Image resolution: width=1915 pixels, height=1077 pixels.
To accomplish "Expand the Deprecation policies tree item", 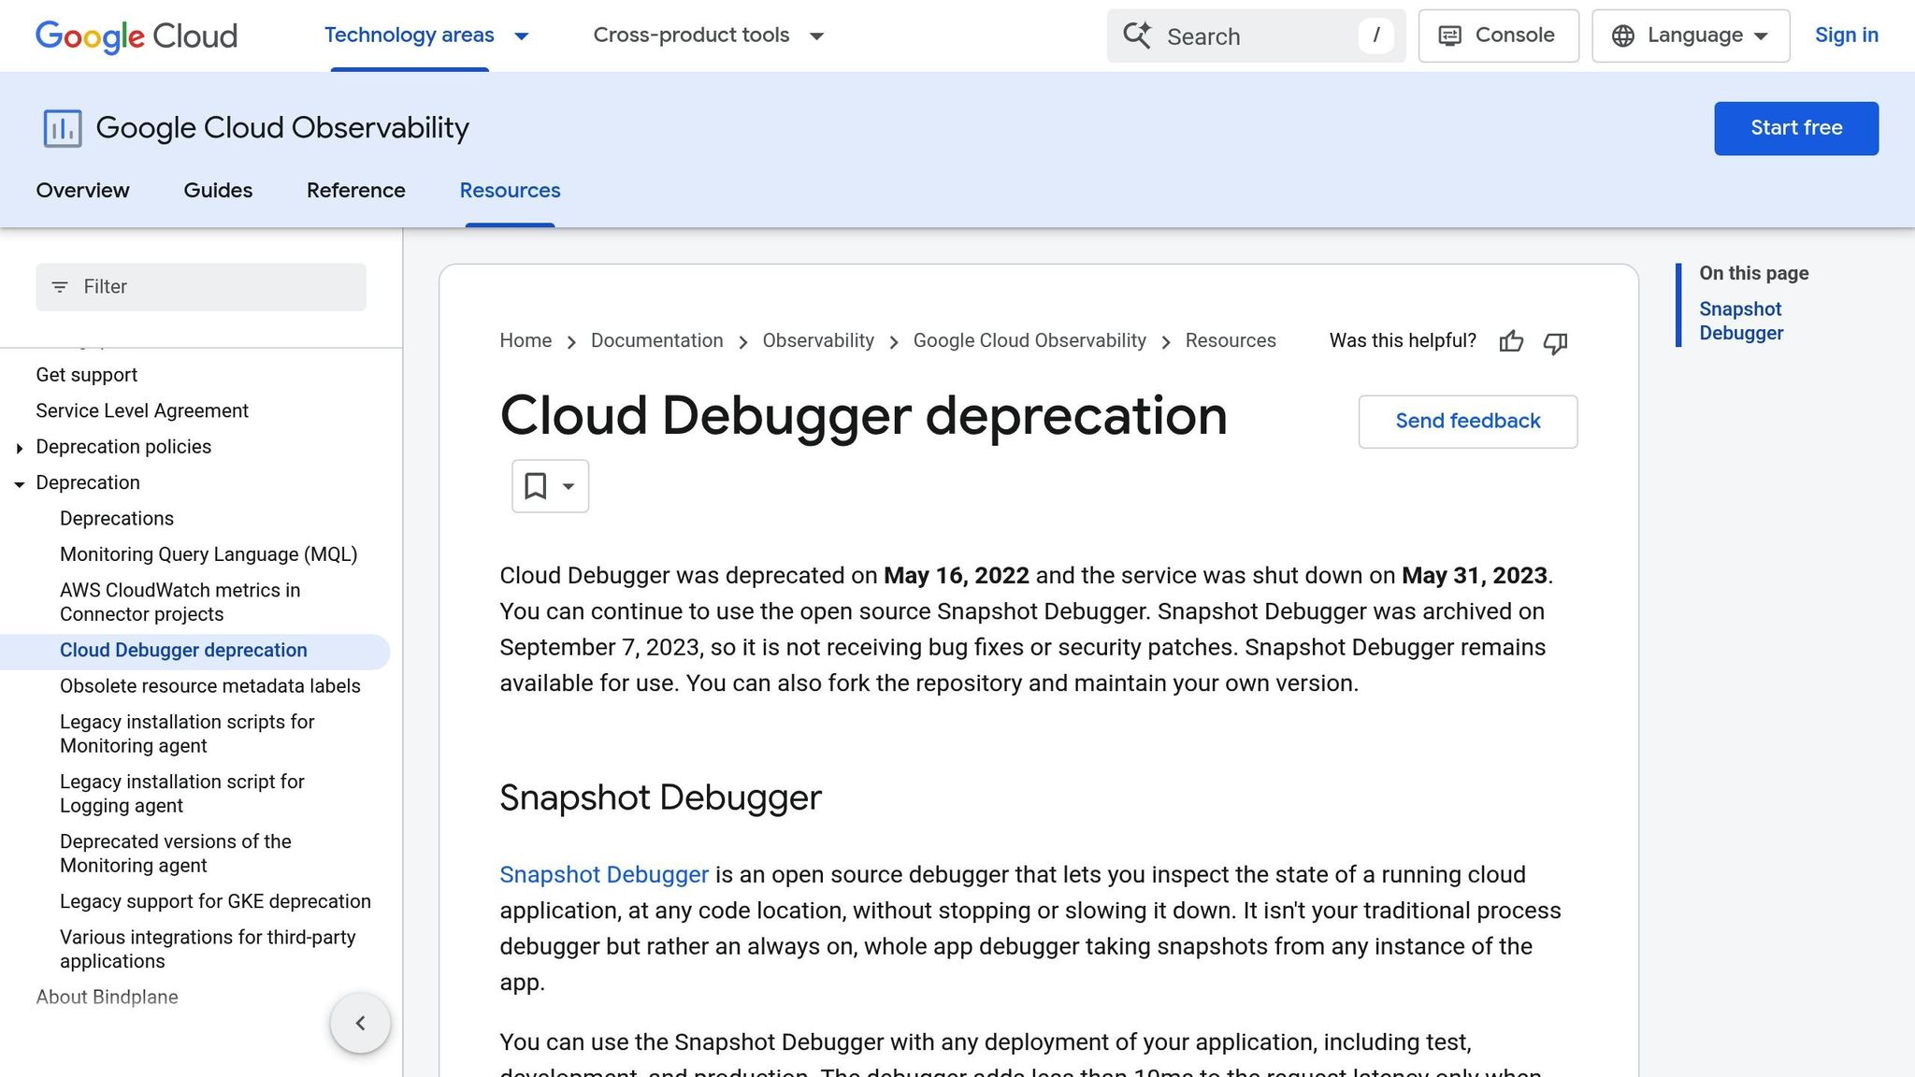I will [21, 448].
